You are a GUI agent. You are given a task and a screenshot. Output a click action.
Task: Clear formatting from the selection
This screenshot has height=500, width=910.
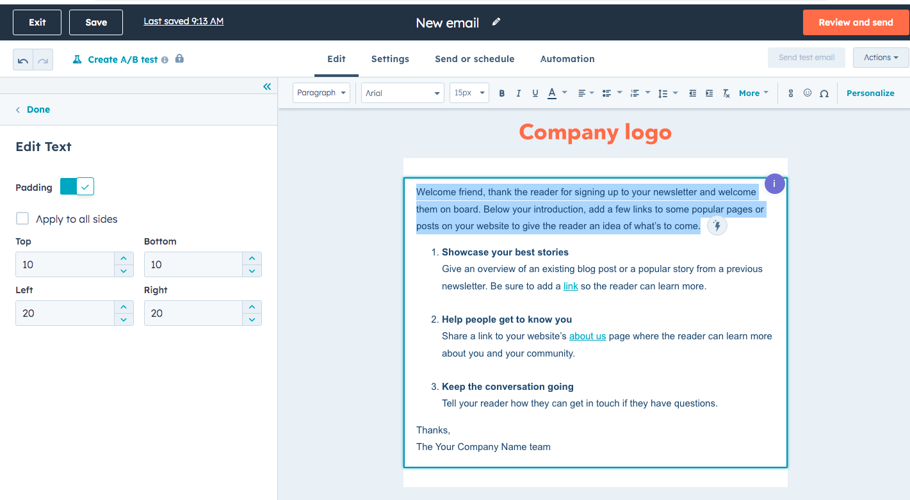pyautogui.click(x=726, y=93)
